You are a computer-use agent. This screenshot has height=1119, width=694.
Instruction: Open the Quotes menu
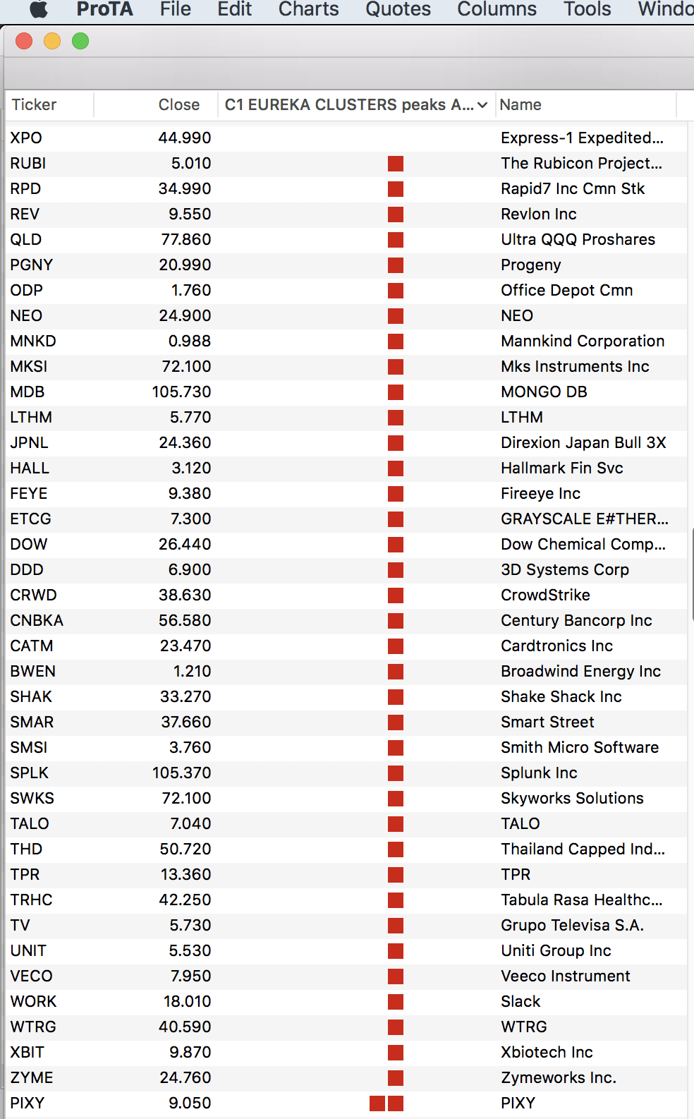click(x=398, y=9)
